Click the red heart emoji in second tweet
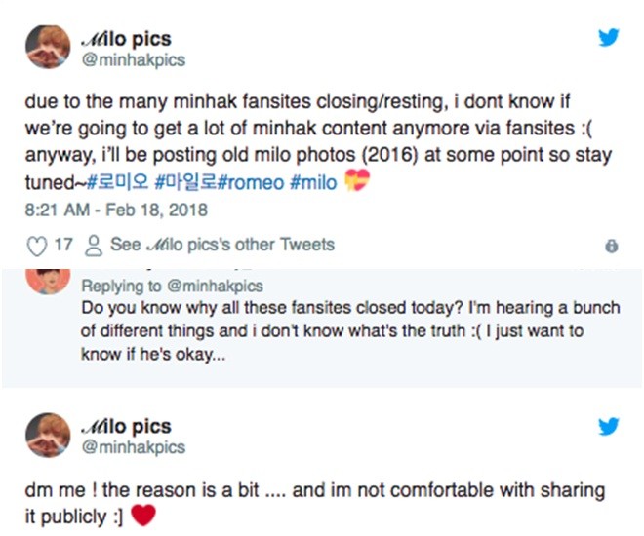The width and height of the screenshot is (644, 536). click(x=143, y=515)
